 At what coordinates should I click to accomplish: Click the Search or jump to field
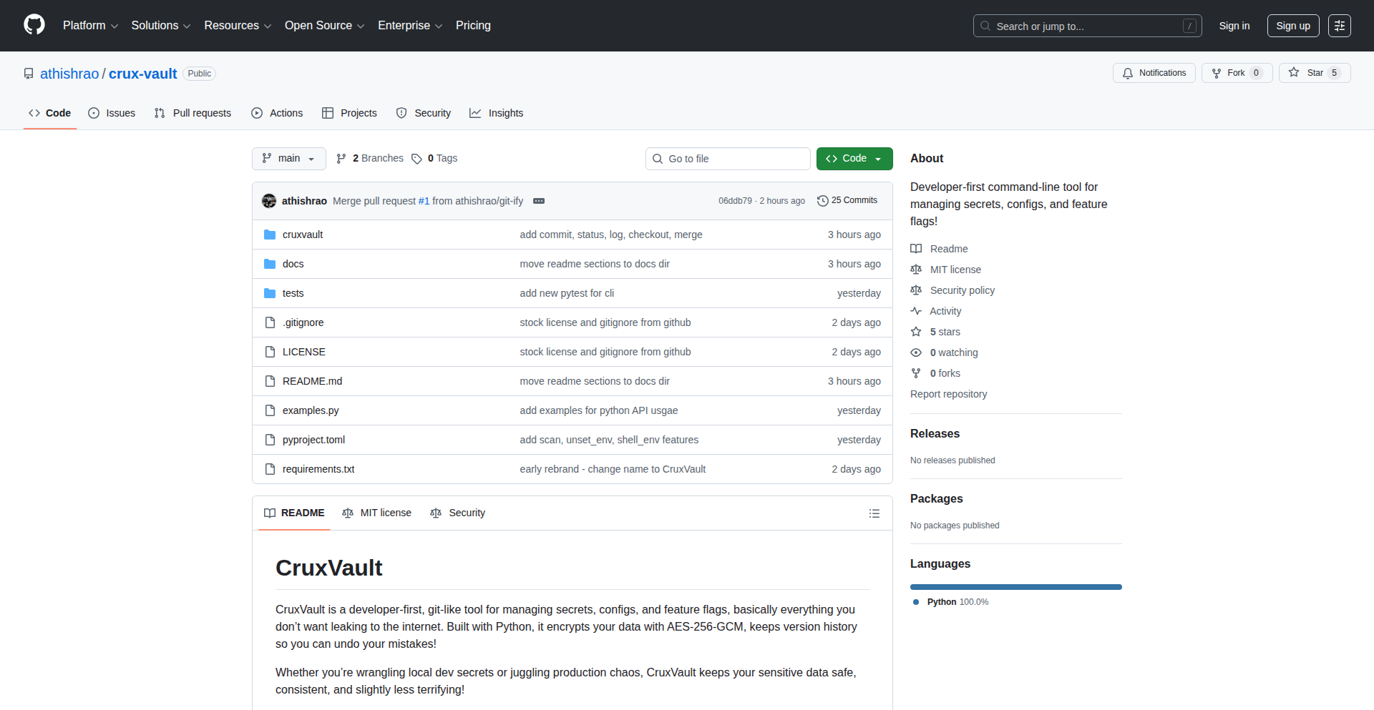1088,26
